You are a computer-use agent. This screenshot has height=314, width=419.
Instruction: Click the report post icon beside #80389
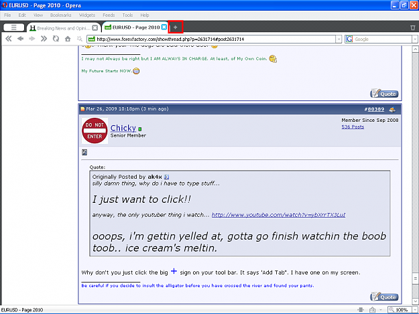point(392,109)
